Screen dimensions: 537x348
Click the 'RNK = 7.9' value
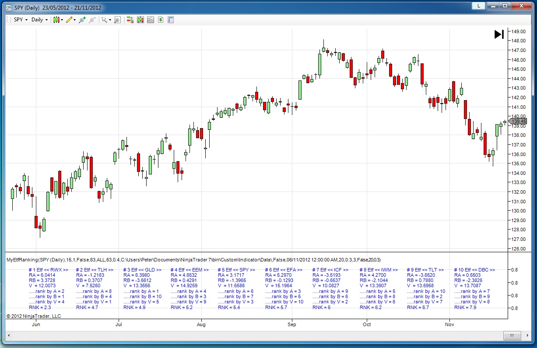point(465,307)
